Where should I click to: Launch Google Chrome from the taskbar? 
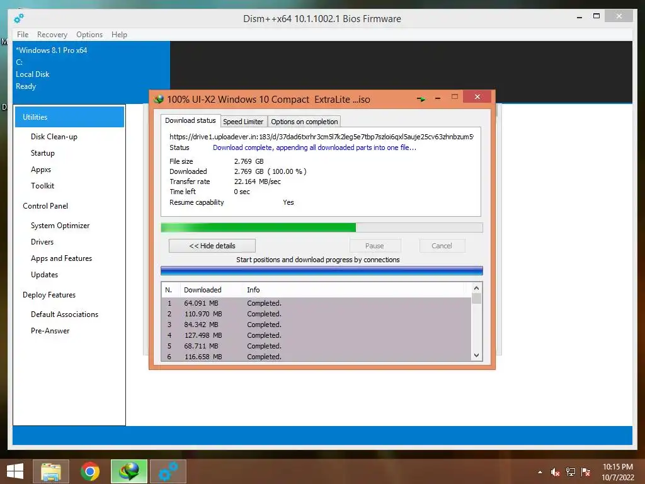89,471
